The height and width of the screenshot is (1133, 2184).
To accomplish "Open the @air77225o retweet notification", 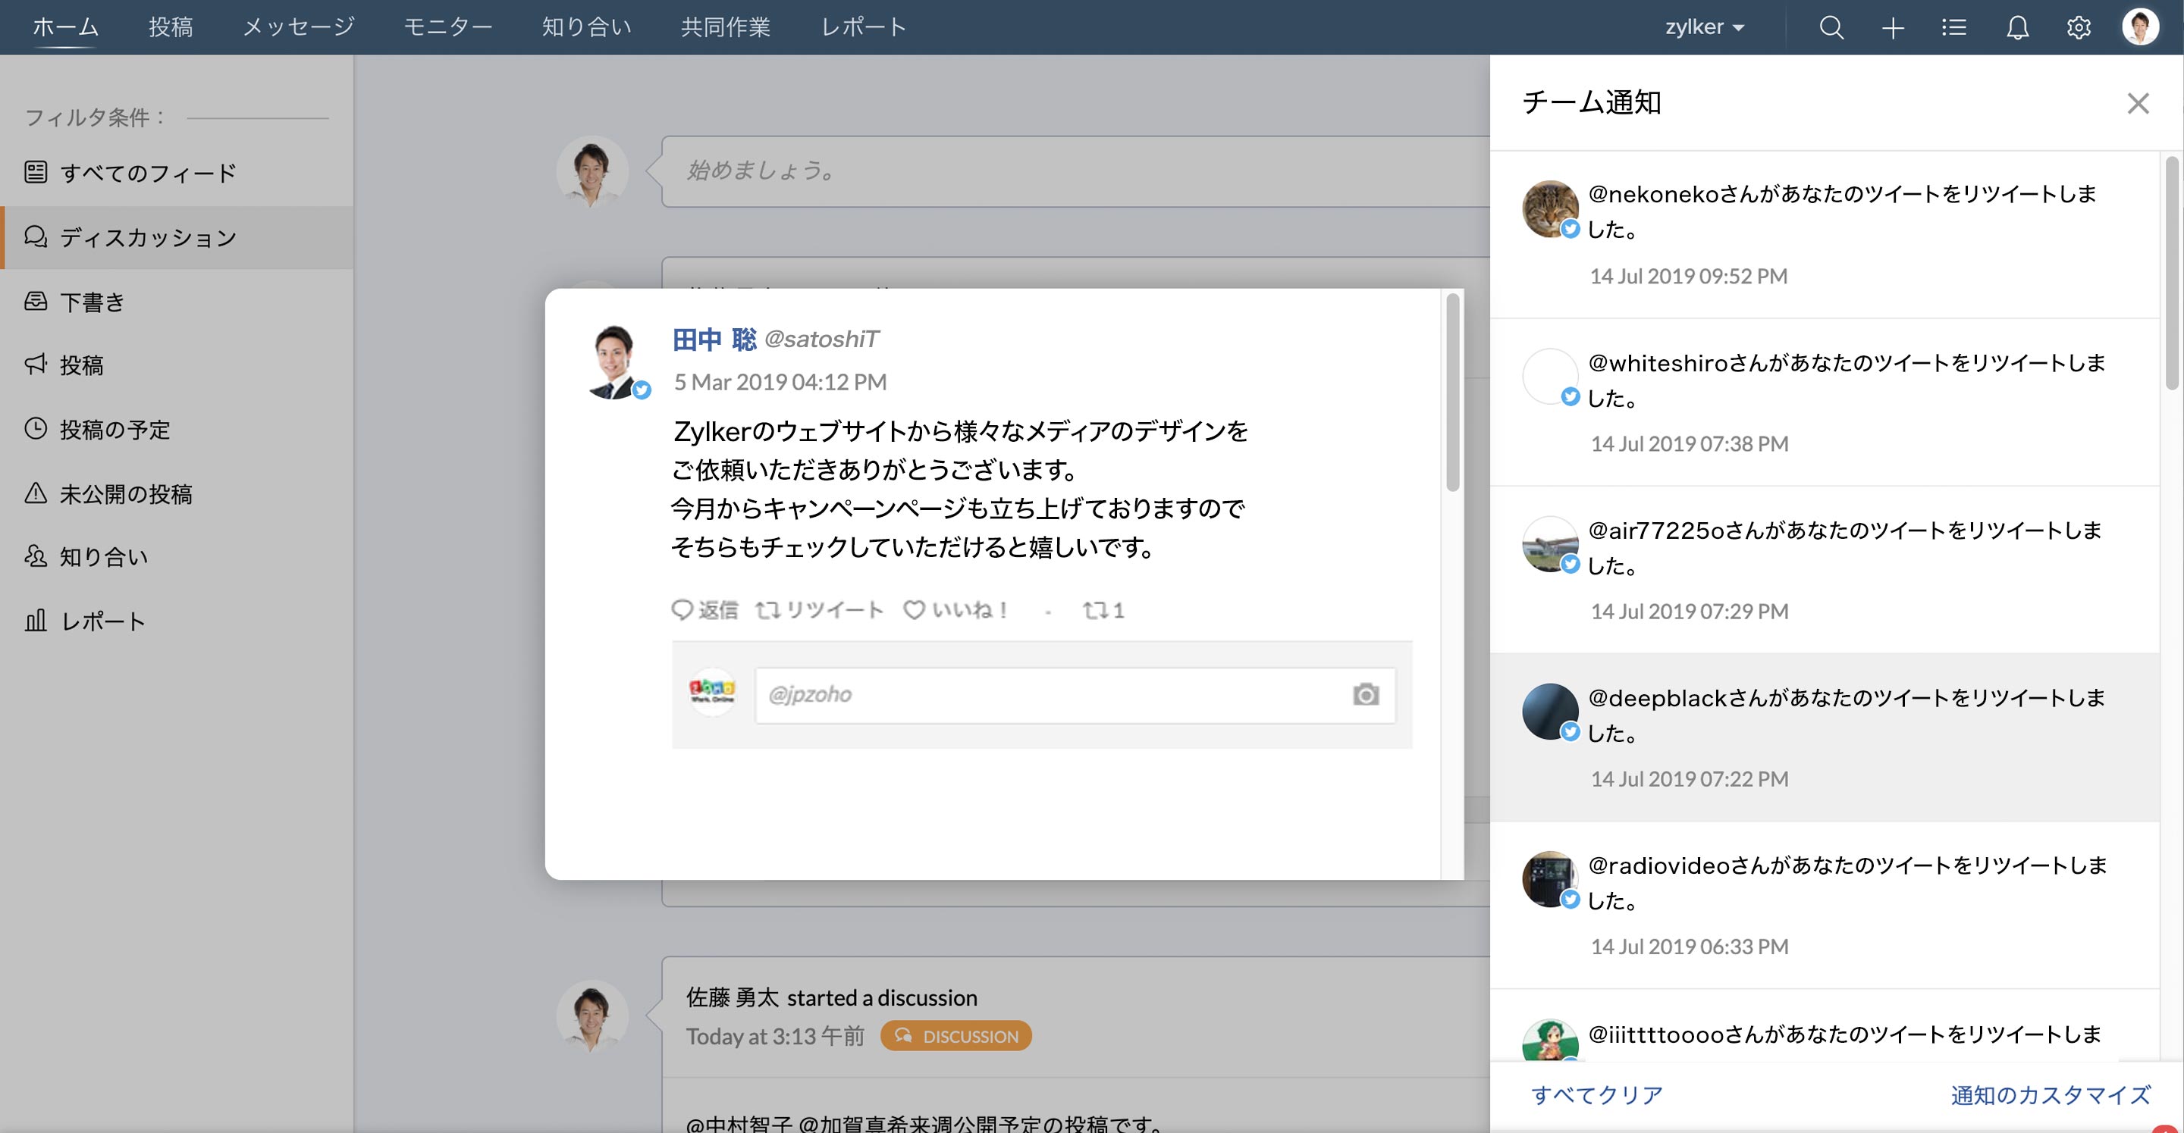I will coord(1825,571).
